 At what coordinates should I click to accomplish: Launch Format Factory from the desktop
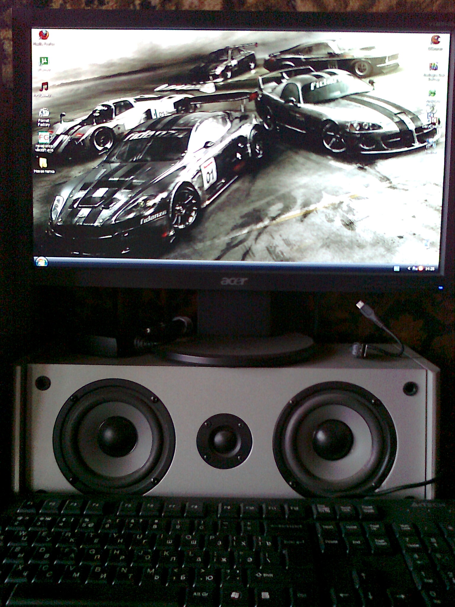point(44,117)
